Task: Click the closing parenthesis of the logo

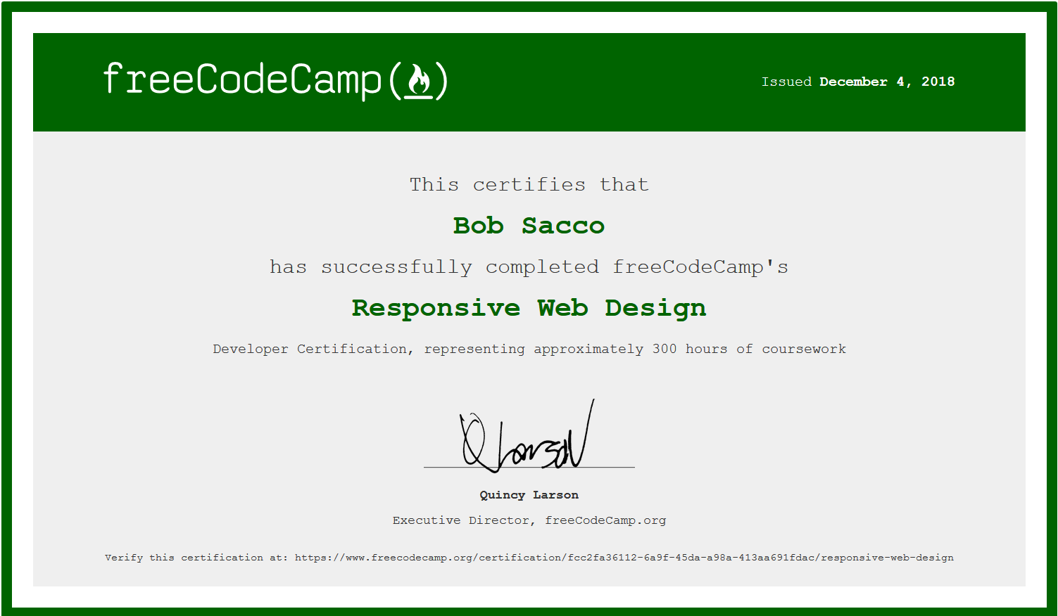Action: coord(441,81)
